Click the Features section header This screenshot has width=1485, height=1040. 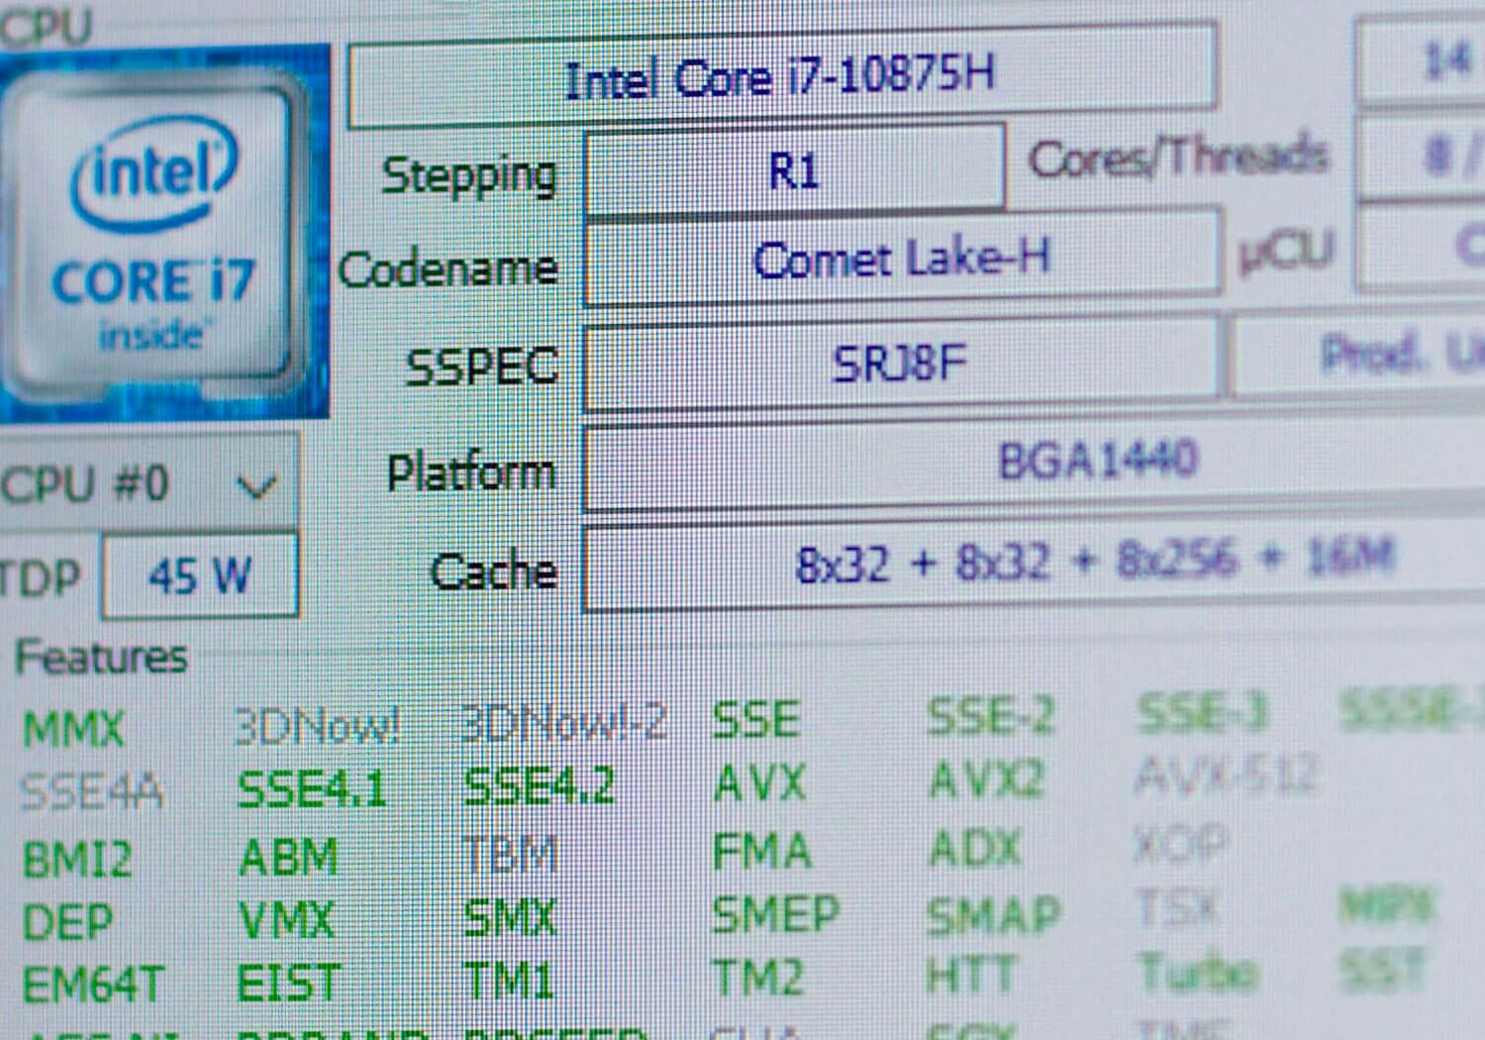[101, 657]
